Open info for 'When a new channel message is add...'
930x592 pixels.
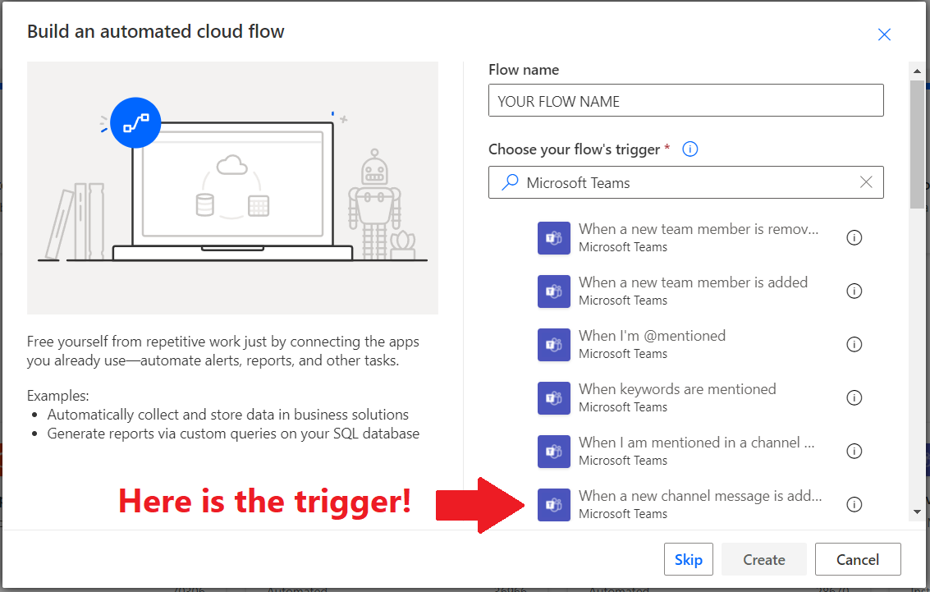coord(854,505)
